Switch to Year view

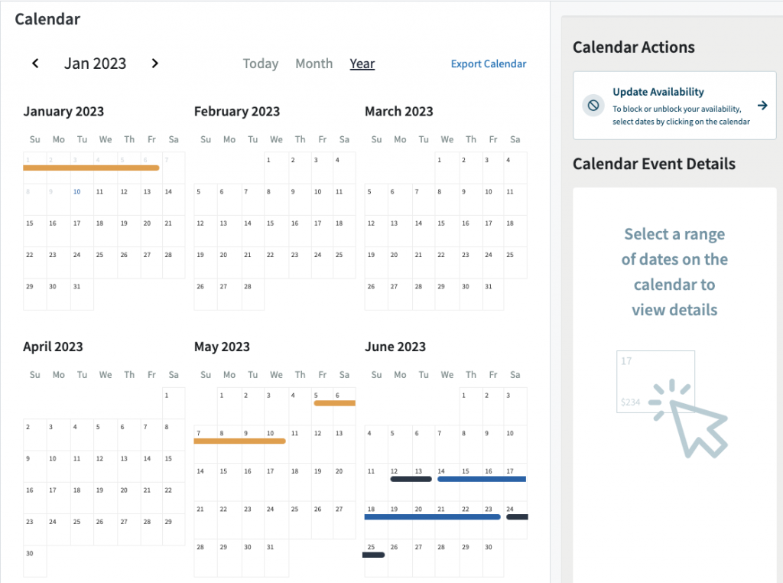pos(362,64)
